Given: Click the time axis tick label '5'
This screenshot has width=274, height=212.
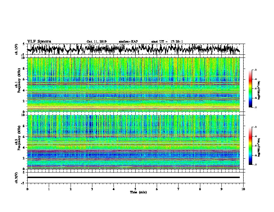Looking at the screenshot, I should (135, 189).
